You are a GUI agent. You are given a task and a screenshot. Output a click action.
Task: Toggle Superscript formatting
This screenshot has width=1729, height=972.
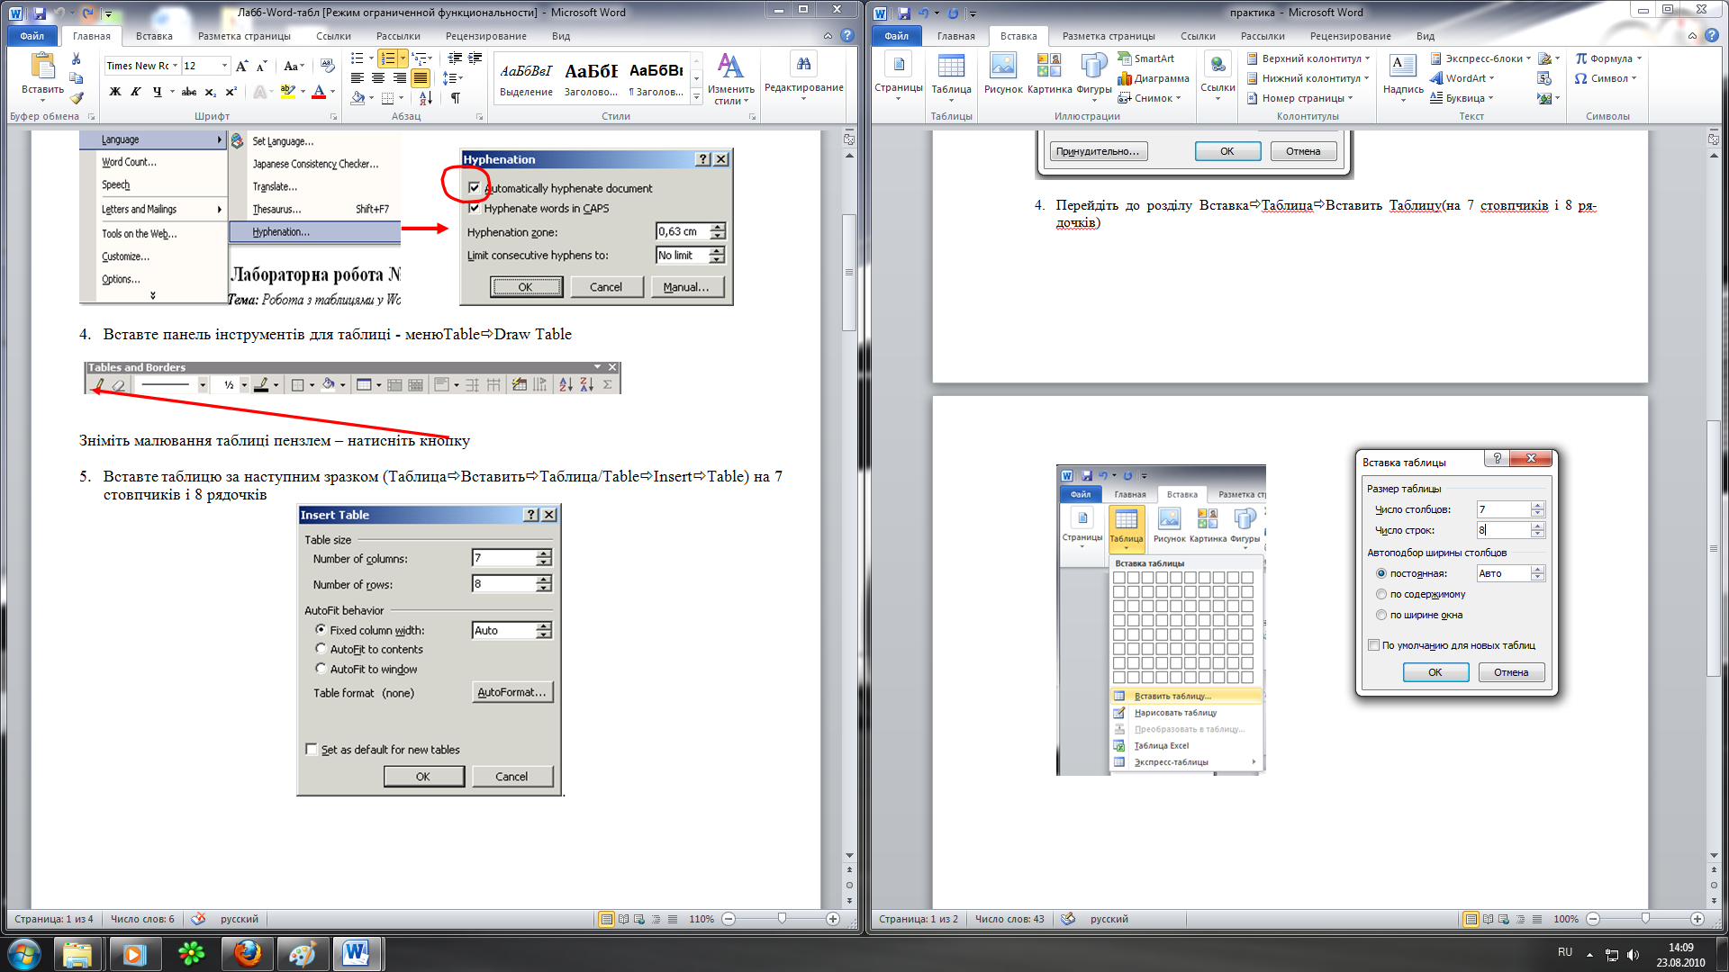pyautogui.click(x=231, y=92)
